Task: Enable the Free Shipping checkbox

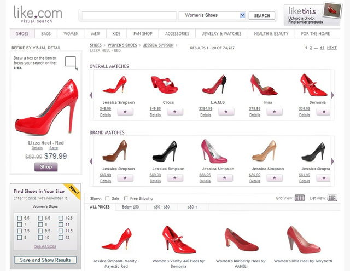Action: [x=126, y=198]
